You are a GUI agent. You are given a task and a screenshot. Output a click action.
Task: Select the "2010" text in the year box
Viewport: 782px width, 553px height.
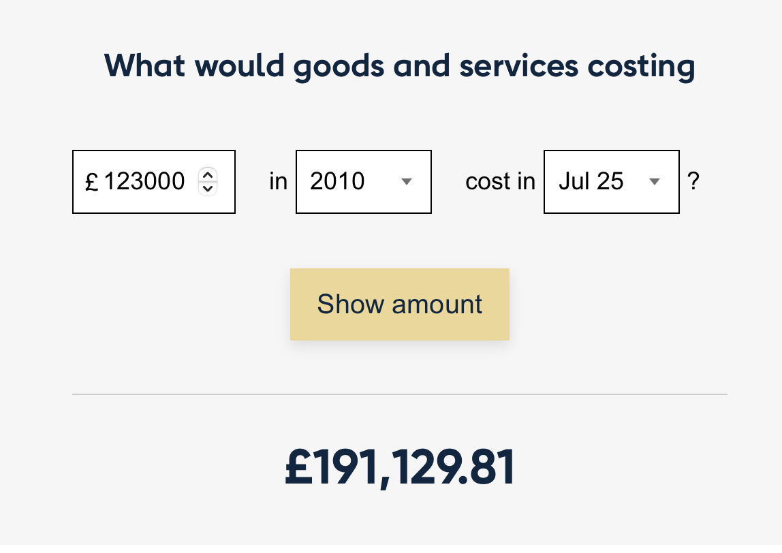coord(337,182)
